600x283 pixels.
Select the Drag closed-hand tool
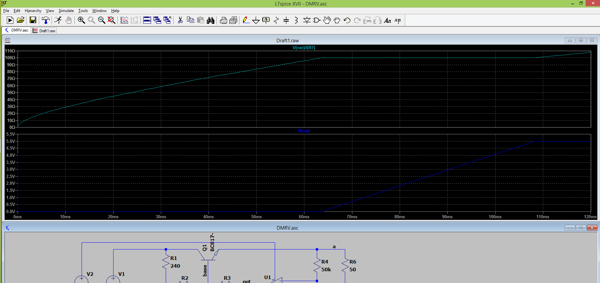(337, 20)
